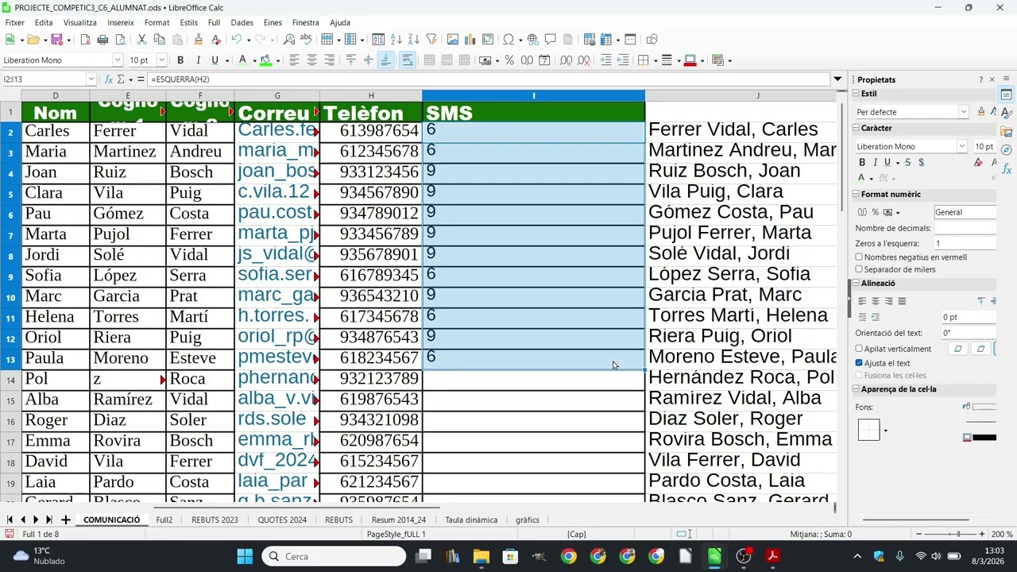Image resolution: width=1017 pixels, height=572 pixels.
Task: Insert comment speech-bubble icon
Action: 550,40
